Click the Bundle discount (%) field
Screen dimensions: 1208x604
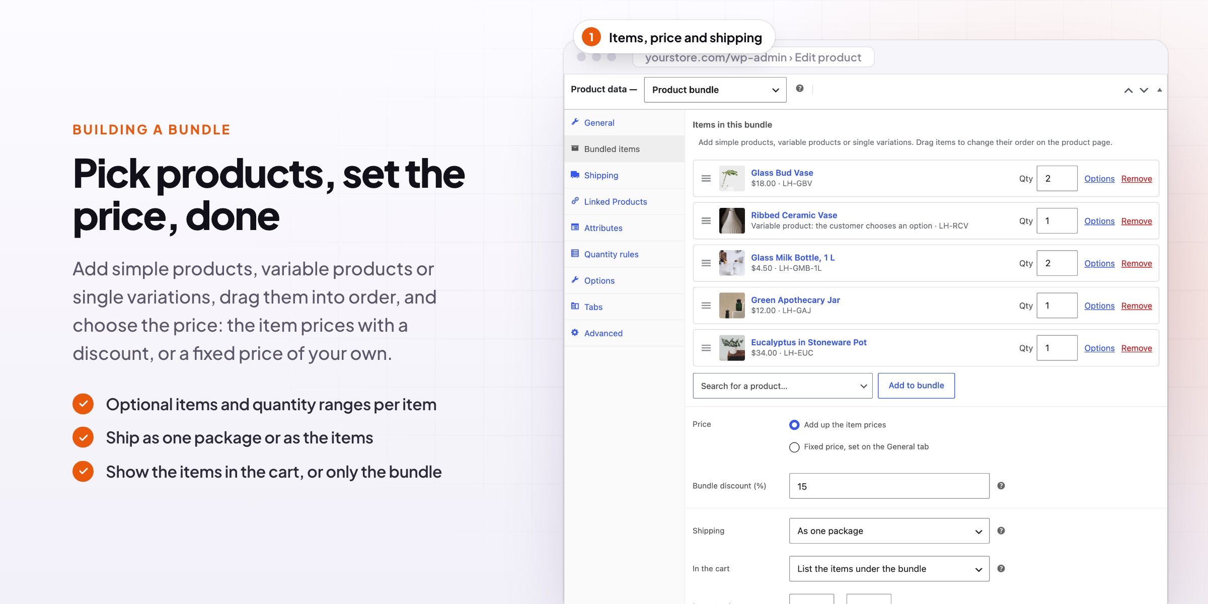[889, 486]
